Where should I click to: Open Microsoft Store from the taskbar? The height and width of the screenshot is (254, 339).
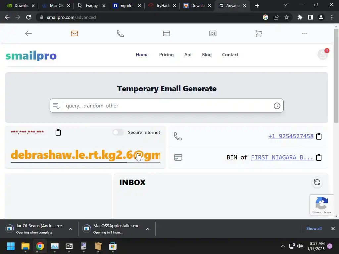[113, 246]
